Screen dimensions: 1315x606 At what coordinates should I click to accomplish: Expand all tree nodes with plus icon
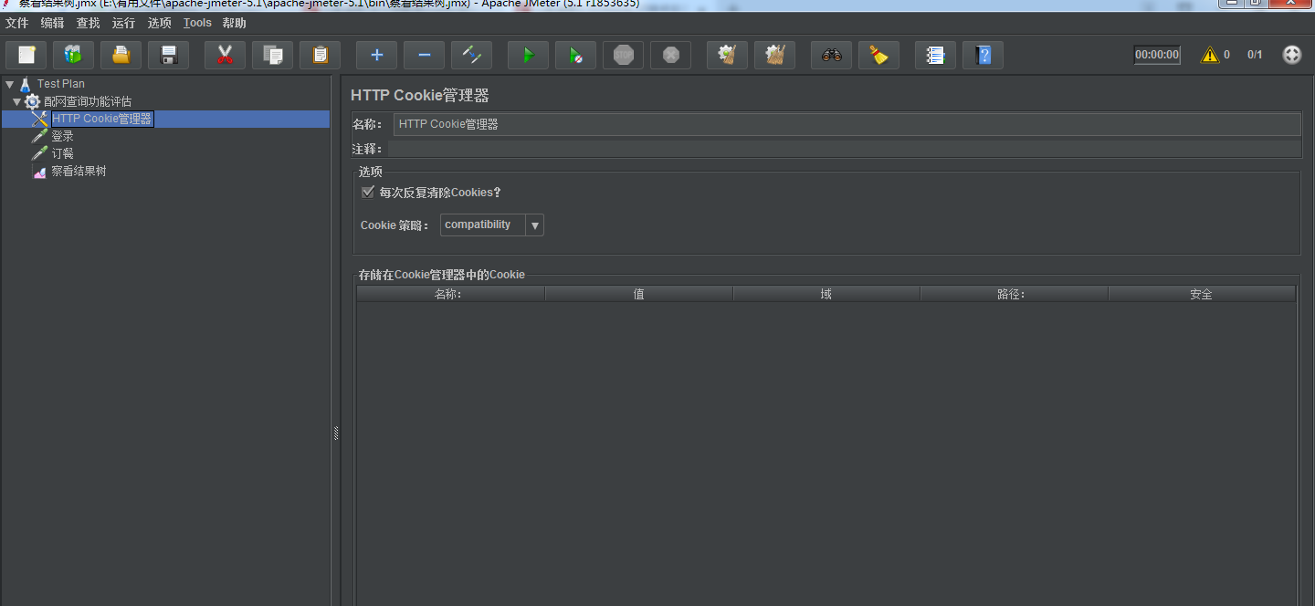376,55
